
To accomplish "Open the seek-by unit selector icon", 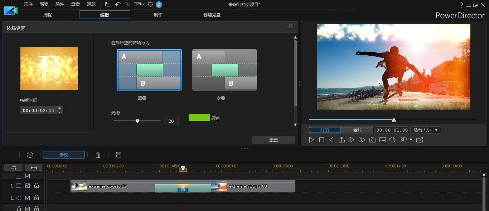I will pyautogui.click(x=342, y=140).
